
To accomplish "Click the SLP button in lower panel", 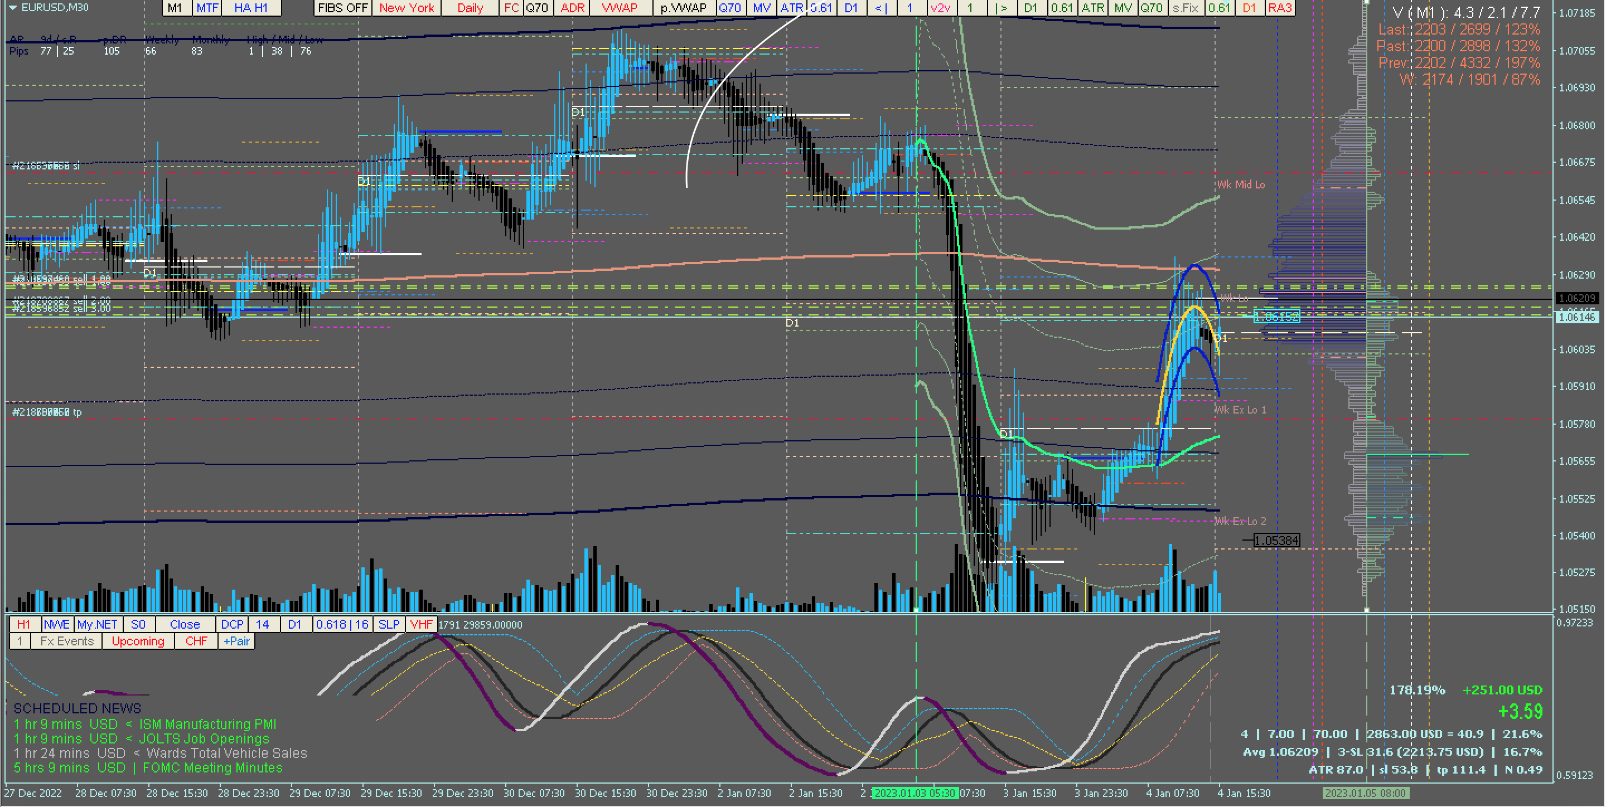I will (x=389, y=624).
